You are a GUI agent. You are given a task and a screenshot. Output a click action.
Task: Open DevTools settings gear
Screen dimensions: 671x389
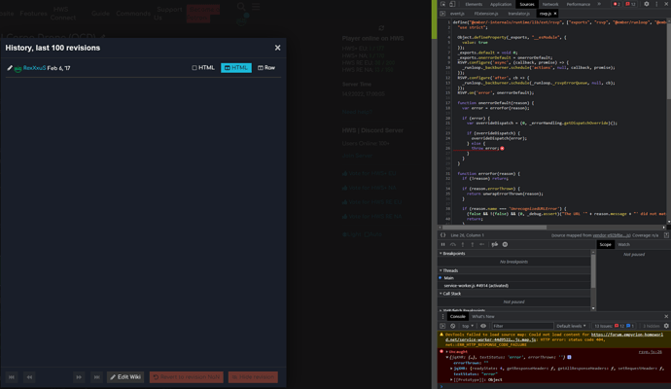tap(647, 4)
